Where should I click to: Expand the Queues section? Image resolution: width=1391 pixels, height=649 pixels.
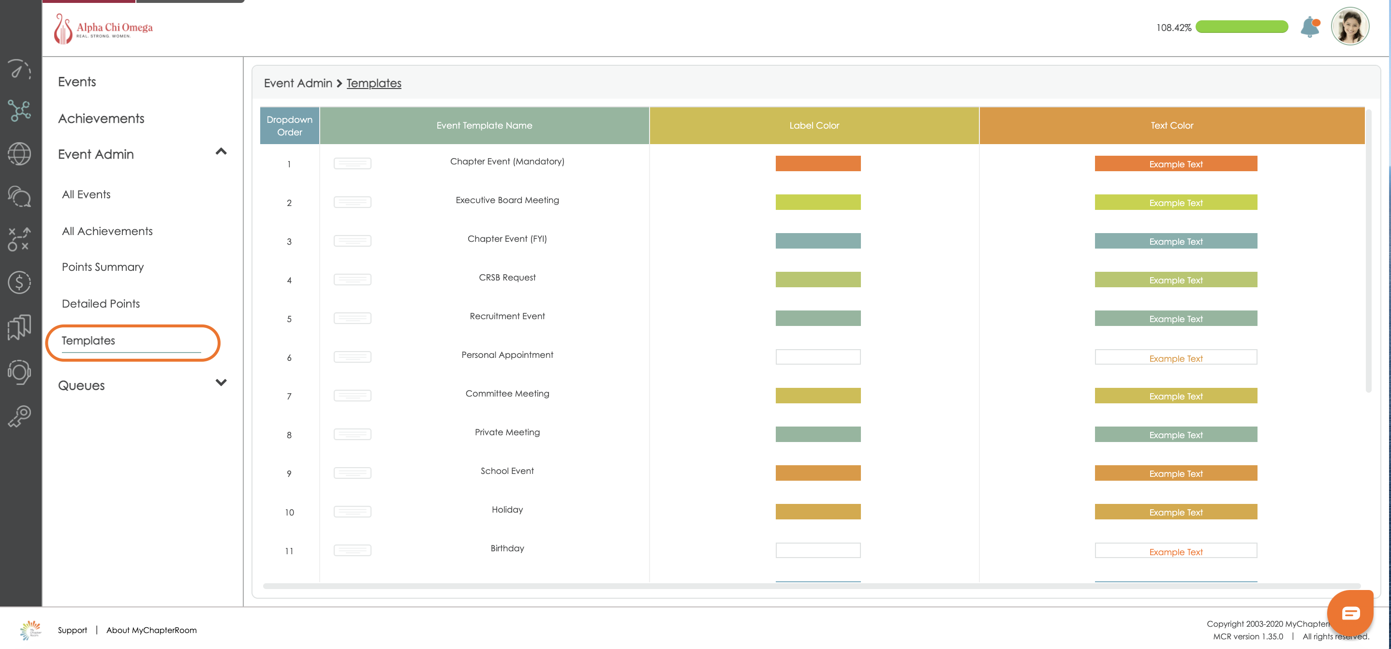[221, 383]
